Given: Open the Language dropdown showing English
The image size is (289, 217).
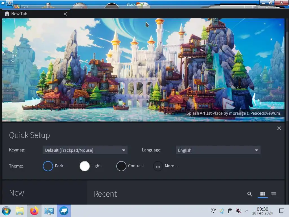Looking at the screenshot, I should [x=218, y=150].
